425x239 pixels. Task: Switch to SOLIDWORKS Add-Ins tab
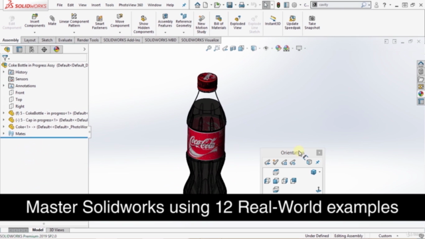(x=122, y=40)
